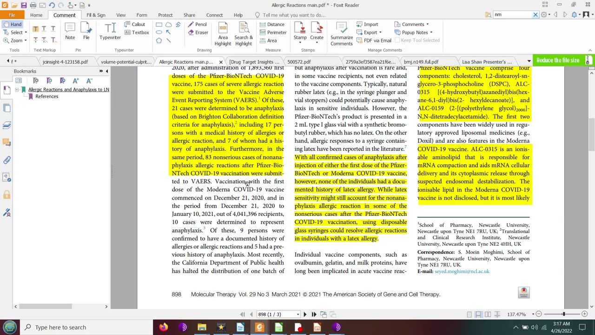Pick the oval drawing shape

159,33
